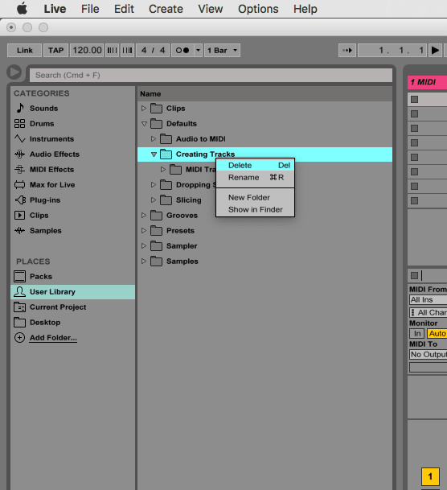Open the MIDI To No Output dropdown

[x=429, y=354]
